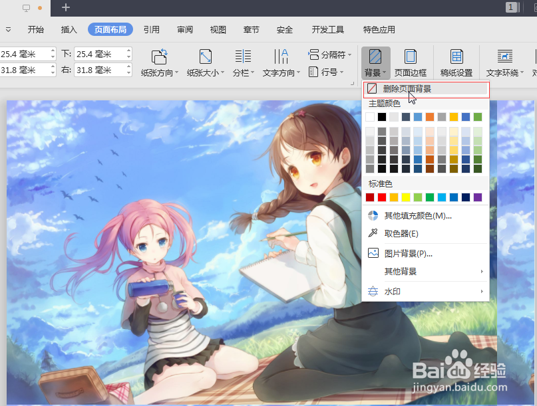
Task: Select the purple standard color swatch
Action: pos(478,197)
